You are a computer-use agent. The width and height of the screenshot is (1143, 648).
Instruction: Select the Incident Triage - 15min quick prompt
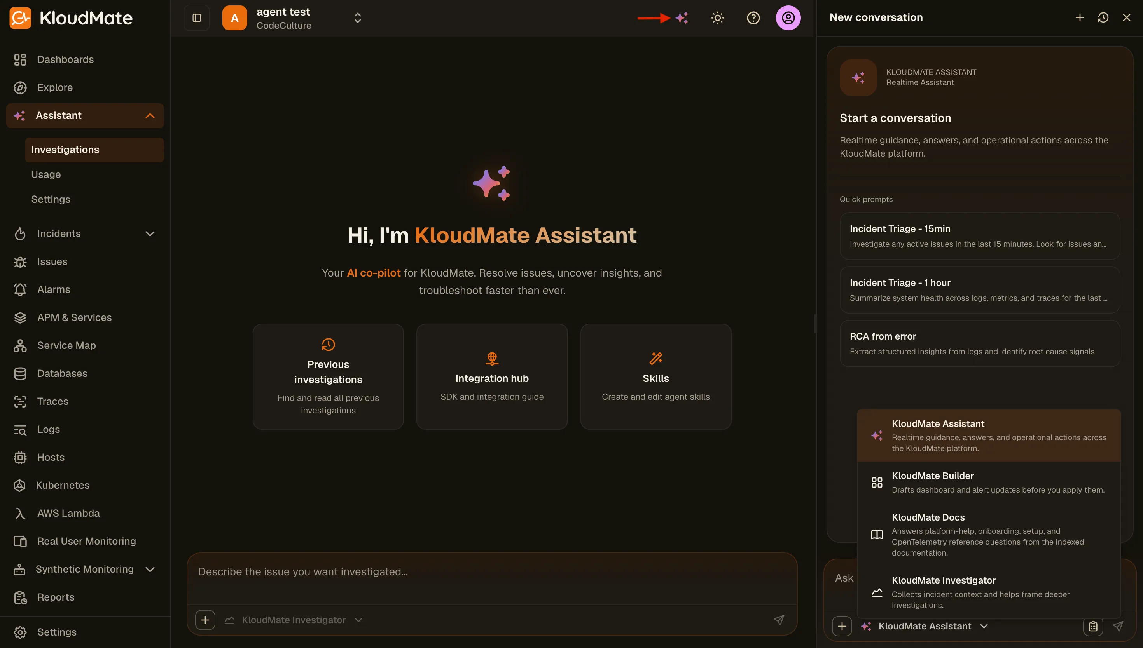click(980, 236)
